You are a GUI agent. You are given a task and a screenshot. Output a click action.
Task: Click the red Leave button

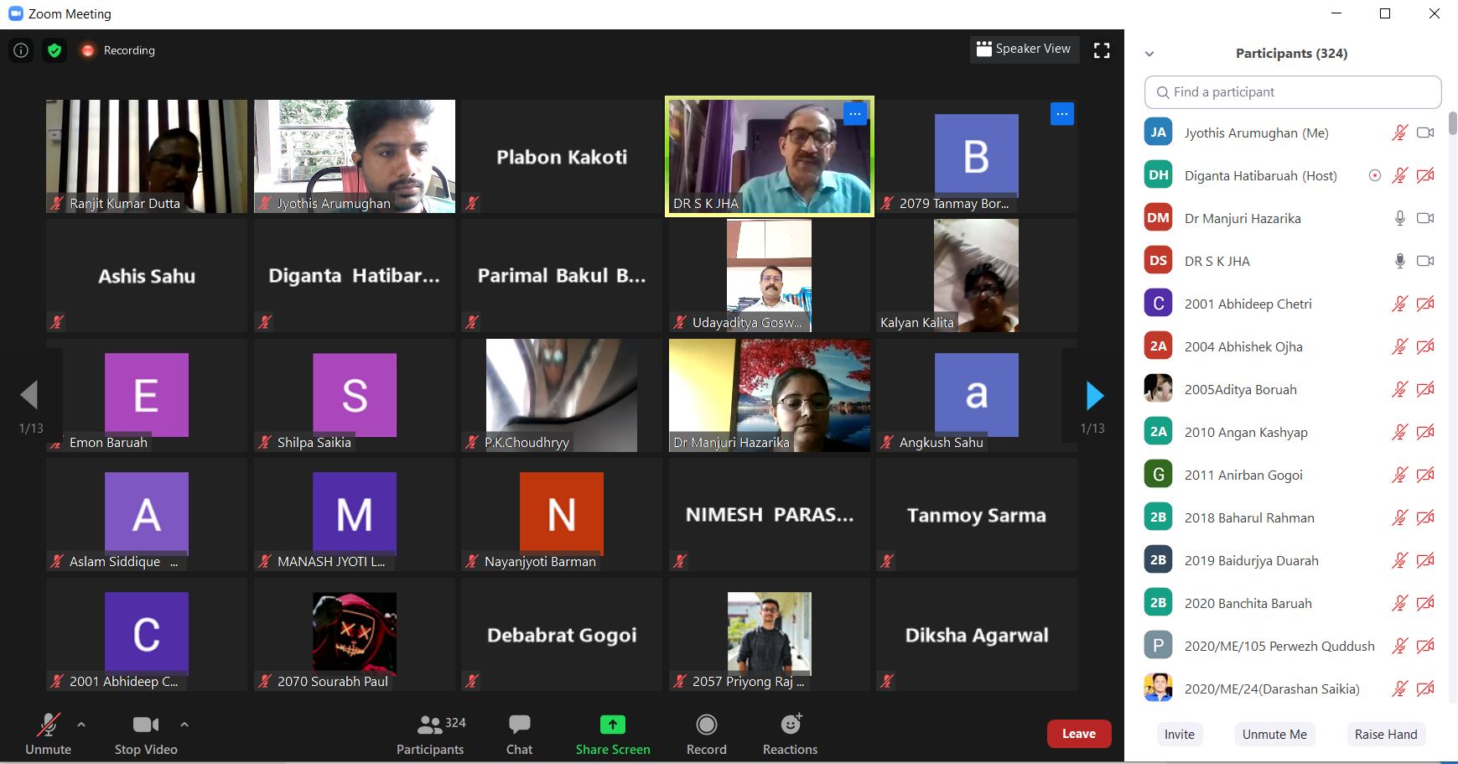1078,734
